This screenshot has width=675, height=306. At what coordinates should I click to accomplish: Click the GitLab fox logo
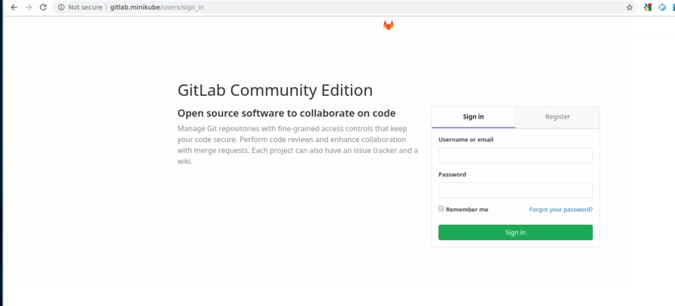(x=388, y=25)
